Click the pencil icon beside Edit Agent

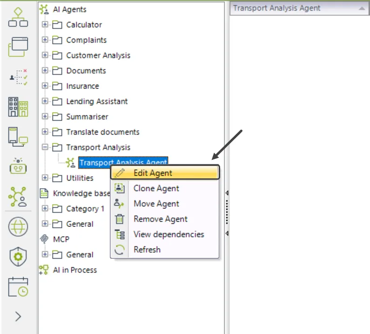tap(120, 173)
